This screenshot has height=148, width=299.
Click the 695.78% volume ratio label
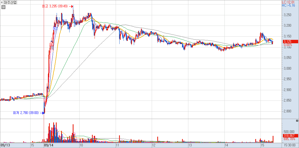(x=289, y=139)
